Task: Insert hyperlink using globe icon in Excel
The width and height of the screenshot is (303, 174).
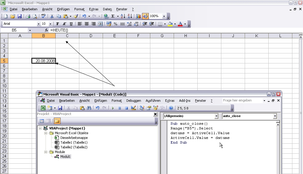Action: (106, 16)
